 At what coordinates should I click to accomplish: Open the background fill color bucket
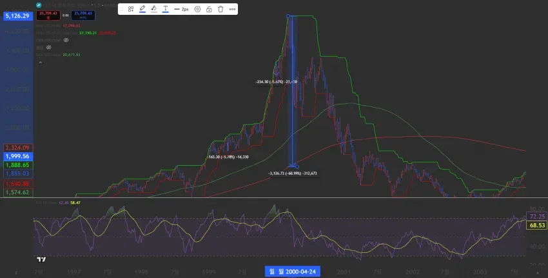154,9
